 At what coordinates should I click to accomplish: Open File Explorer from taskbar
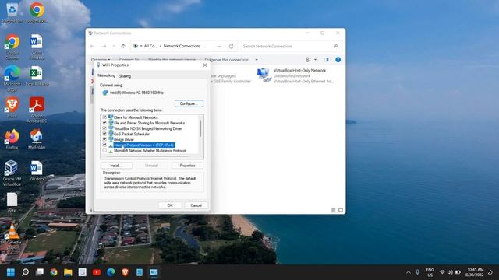(x=68, y=272)
